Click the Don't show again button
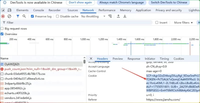The height and width of the screenshot is (103, 200). point(80,2)
